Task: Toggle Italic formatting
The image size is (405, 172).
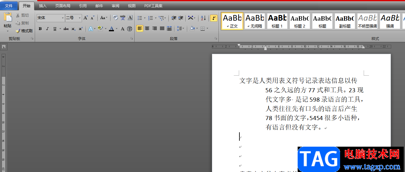Action: pyautogui.click(x=47, y=29)
